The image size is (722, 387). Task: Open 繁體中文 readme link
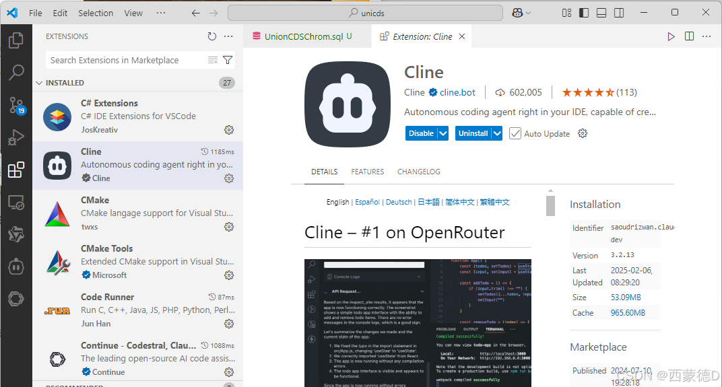(494, 202)
